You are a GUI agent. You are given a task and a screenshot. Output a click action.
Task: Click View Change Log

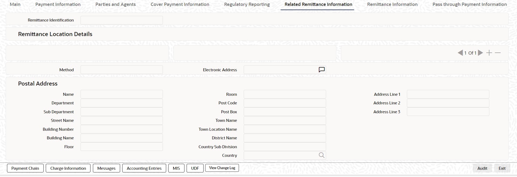click(222, 168)
